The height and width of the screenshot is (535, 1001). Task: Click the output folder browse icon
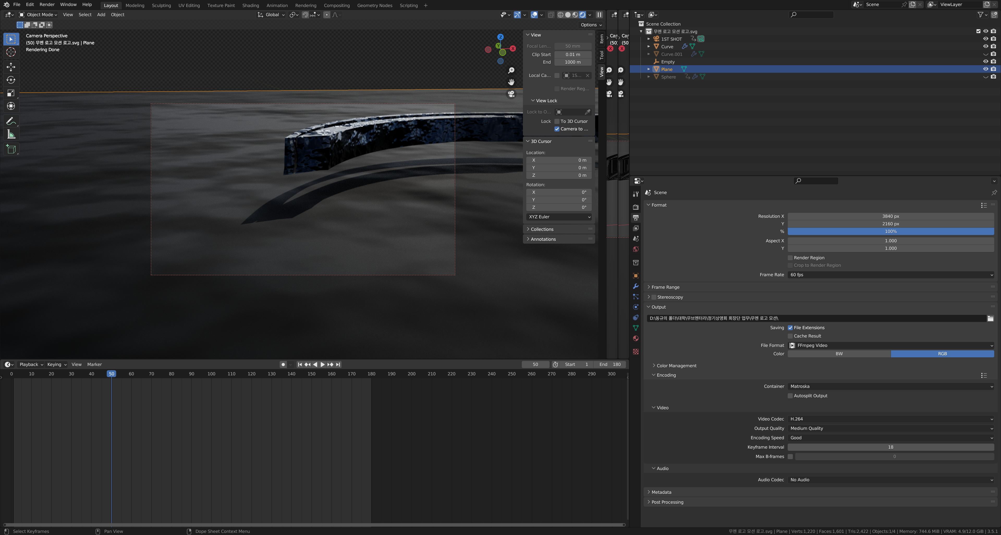990,318
